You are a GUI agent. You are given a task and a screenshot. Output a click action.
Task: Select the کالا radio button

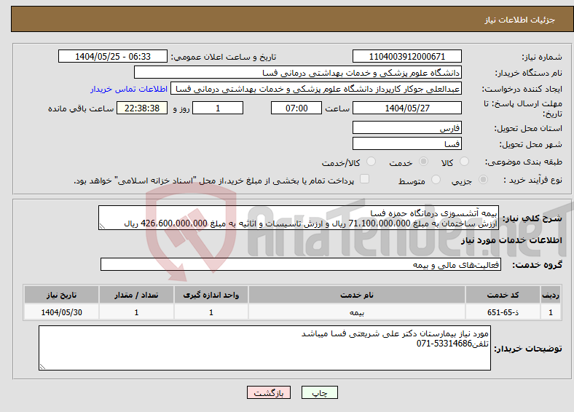464,162
